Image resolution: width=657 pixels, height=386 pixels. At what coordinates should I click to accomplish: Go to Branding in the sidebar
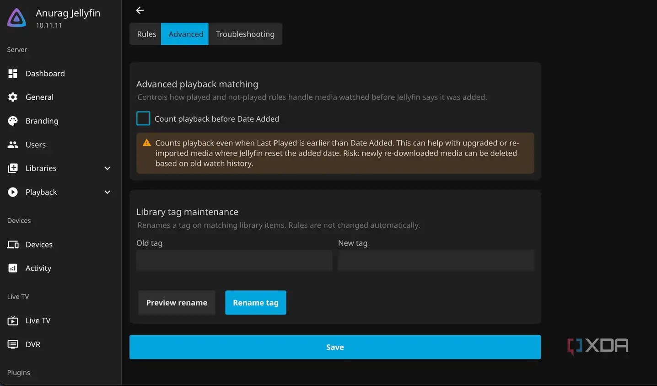(x=42, y=121)
